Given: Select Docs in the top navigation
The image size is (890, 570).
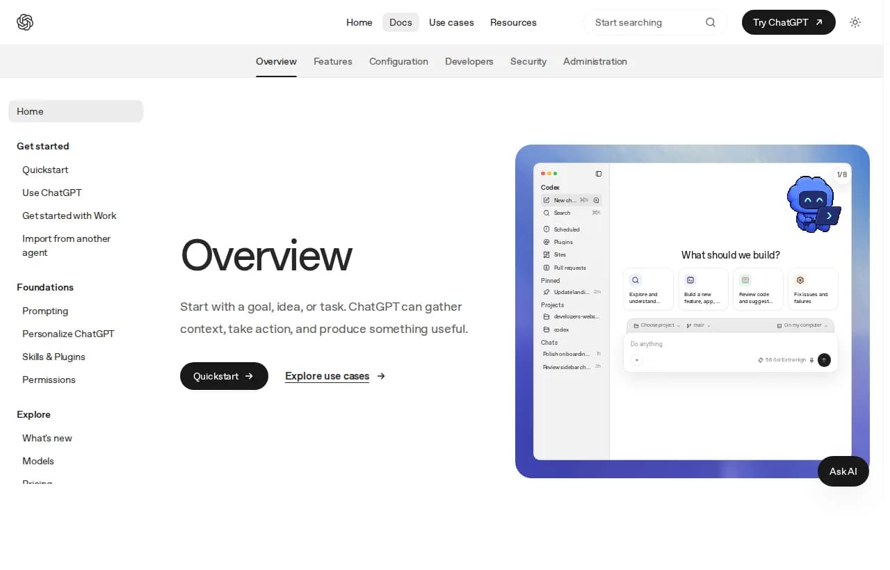Looking at the screenshot, I should pyautogui.click(x=400, y=22).
